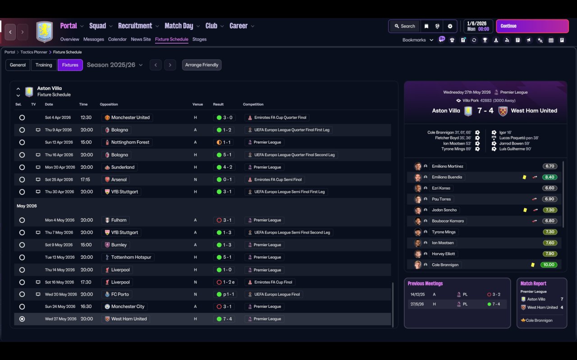Open the Training tab
The width and height of the screenshot is (577, 360).
point(44,65)
